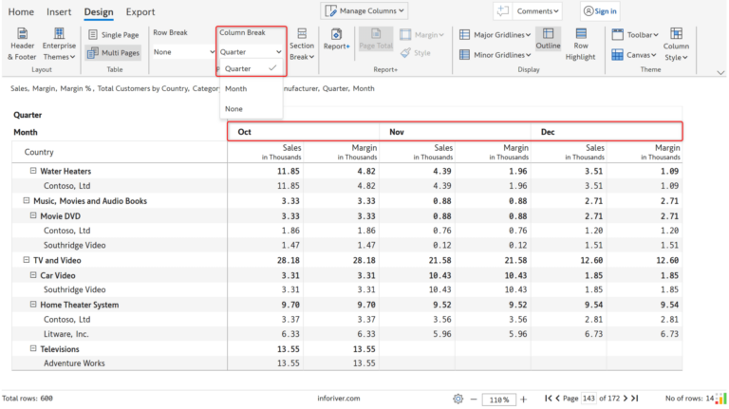Collapse Music, Movies and Audio Books row
This screenshot has height=409, width=729.
click(x=26, y=200)
